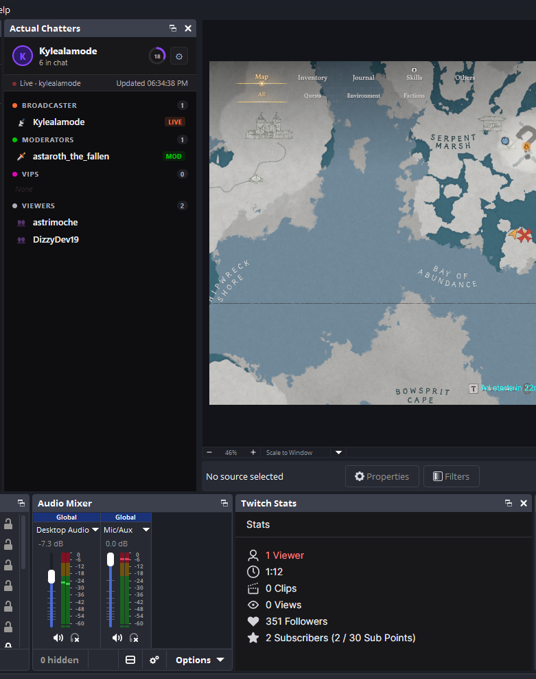
Task: Open Desktop Audio source dropdown arrow
Action: tap(95, 530)
